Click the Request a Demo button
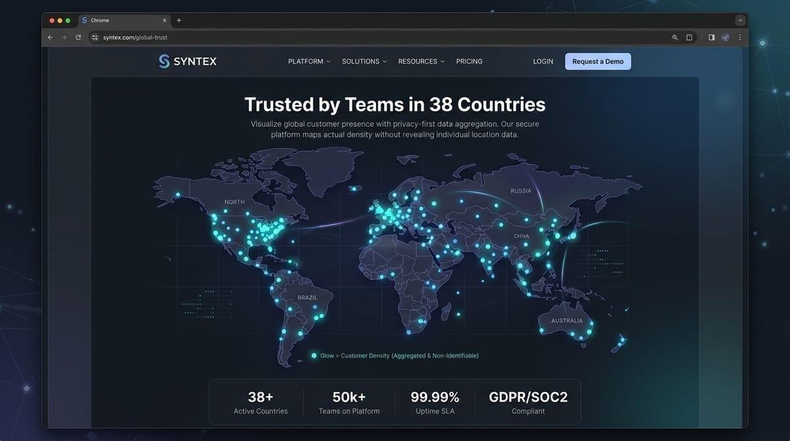 pos(598,61)
